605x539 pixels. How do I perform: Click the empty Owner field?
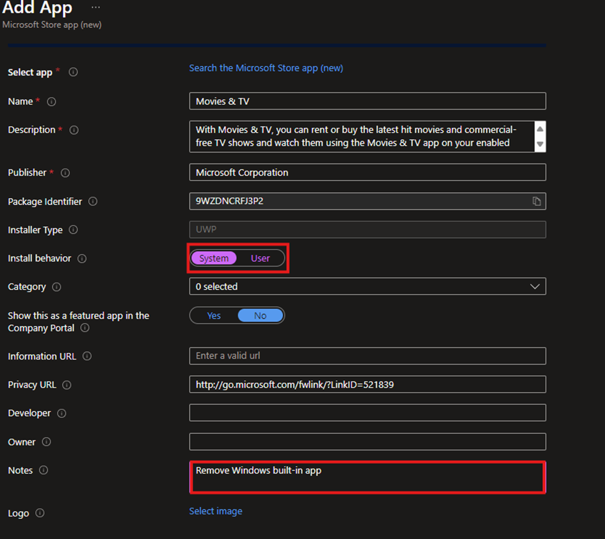coord(367,442)
